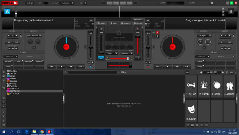Set loop OUT point on deck B
This screenshot has height=135, width=239.
point(229,42)
